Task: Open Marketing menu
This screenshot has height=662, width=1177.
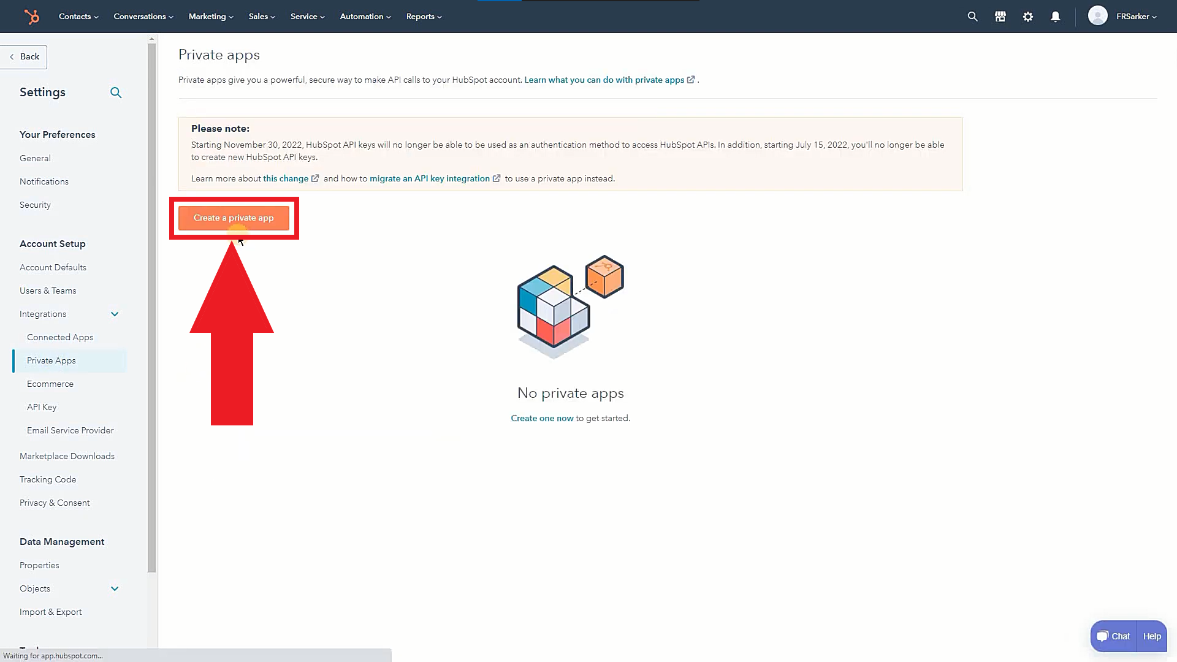Action: pos(211,17)
